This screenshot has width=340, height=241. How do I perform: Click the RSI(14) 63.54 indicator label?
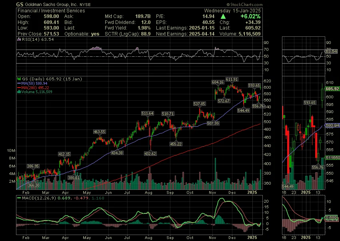click(38, 40)
